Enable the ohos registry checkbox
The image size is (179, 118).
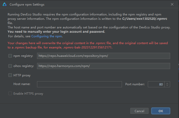10,66
